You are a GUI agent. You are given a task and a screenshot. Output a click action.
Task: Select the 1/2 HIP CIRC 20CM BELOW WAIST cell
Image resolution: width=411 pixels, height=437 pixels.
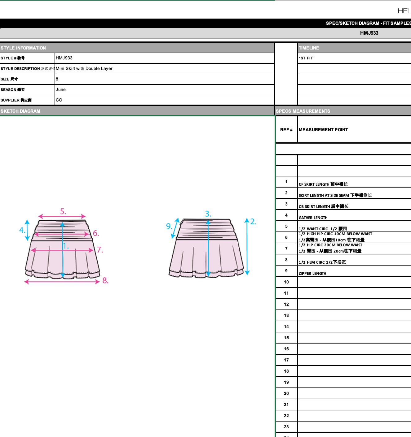point(355,249)
